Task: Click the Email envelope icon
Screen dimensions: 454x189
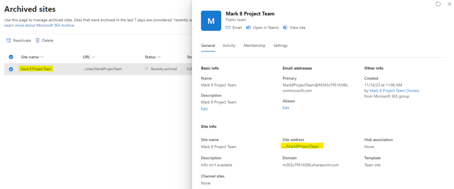Action: click(228, 27)
